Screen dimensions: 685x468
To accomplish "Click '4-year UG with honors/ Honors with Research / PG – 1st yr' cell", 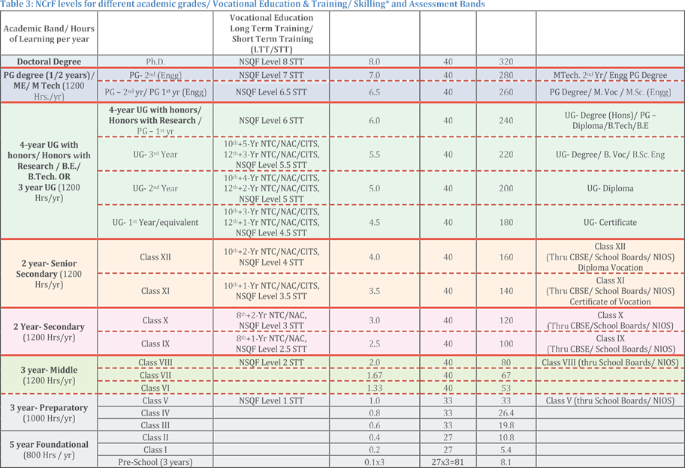I will [155, 121].
